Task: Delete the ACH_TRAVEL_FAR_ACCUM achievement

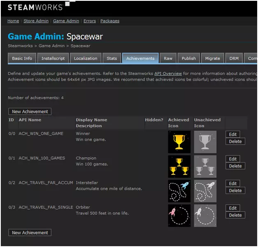Action: tap(235, 190)
